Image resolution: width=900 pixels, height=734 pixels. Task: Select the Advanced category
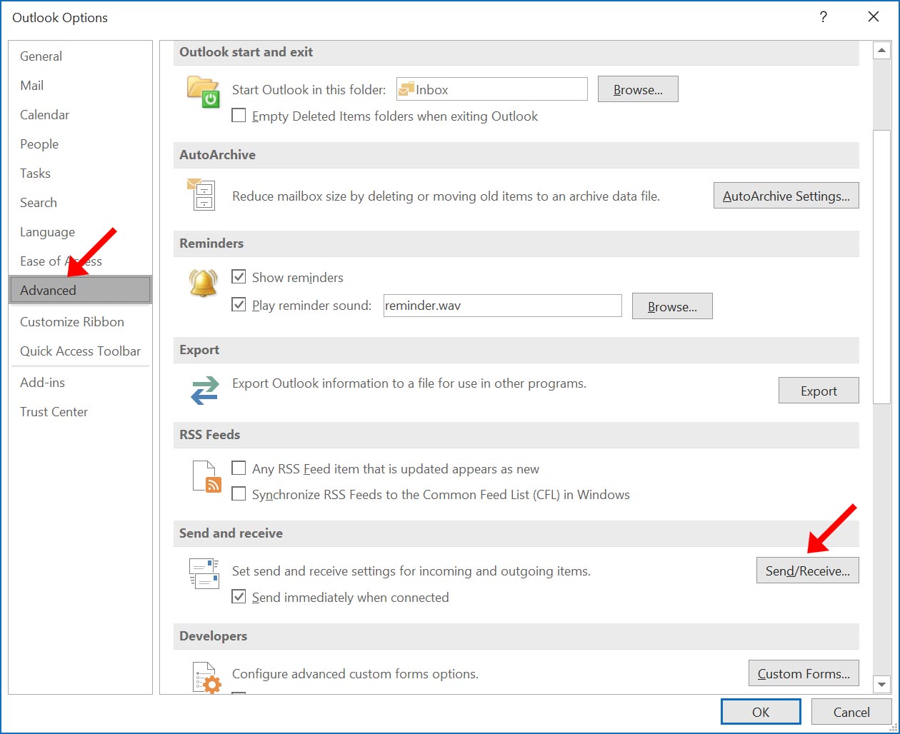click(80, 291)
